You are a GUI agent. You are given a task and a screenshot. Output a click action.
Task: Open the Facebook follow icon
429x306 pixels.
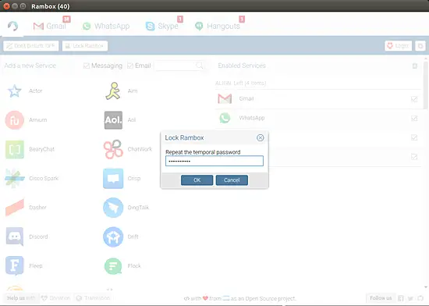click(401, 298)
